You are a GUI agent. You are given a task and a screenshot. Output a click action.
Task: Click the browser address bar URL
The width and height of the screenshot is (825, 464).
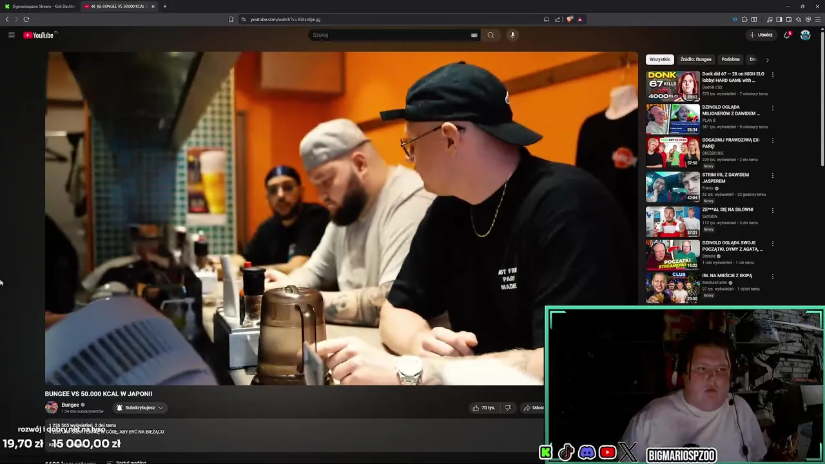[x=286, y=19]
